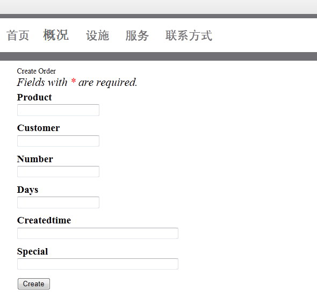
Task: Click the red required asterisk
Action: 74,81
